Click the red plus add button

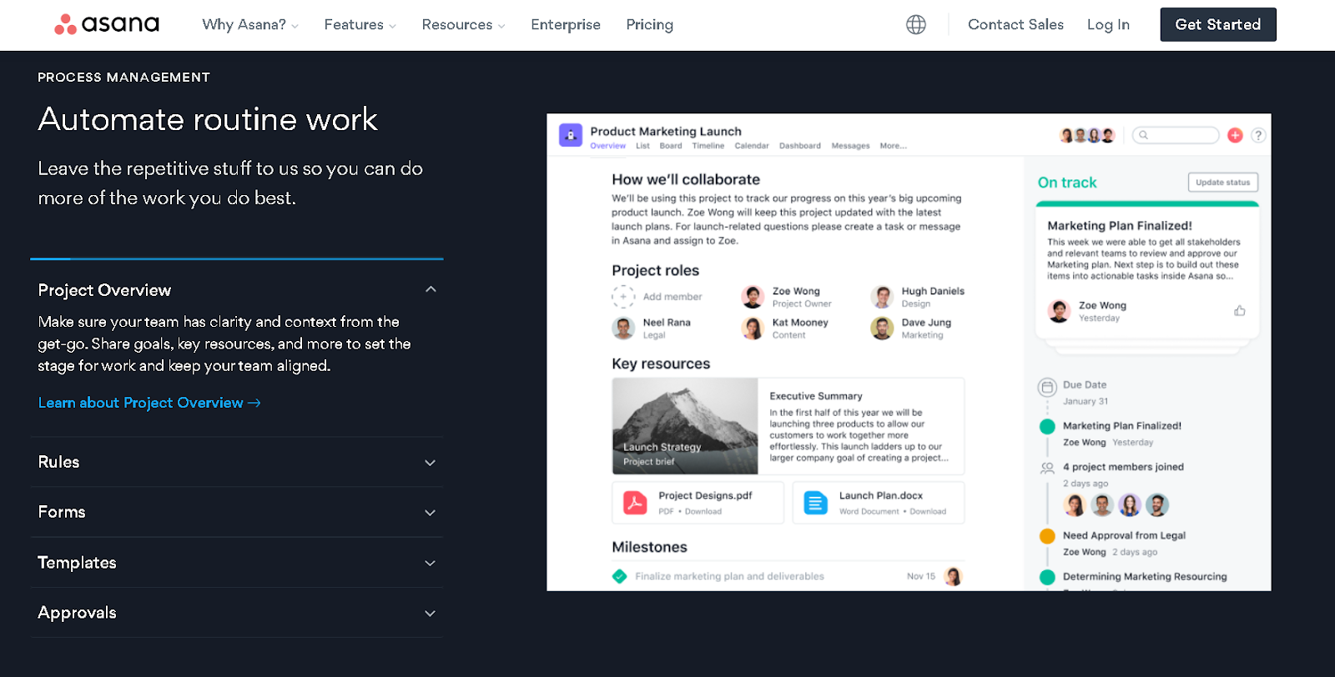pos(1236,135)
